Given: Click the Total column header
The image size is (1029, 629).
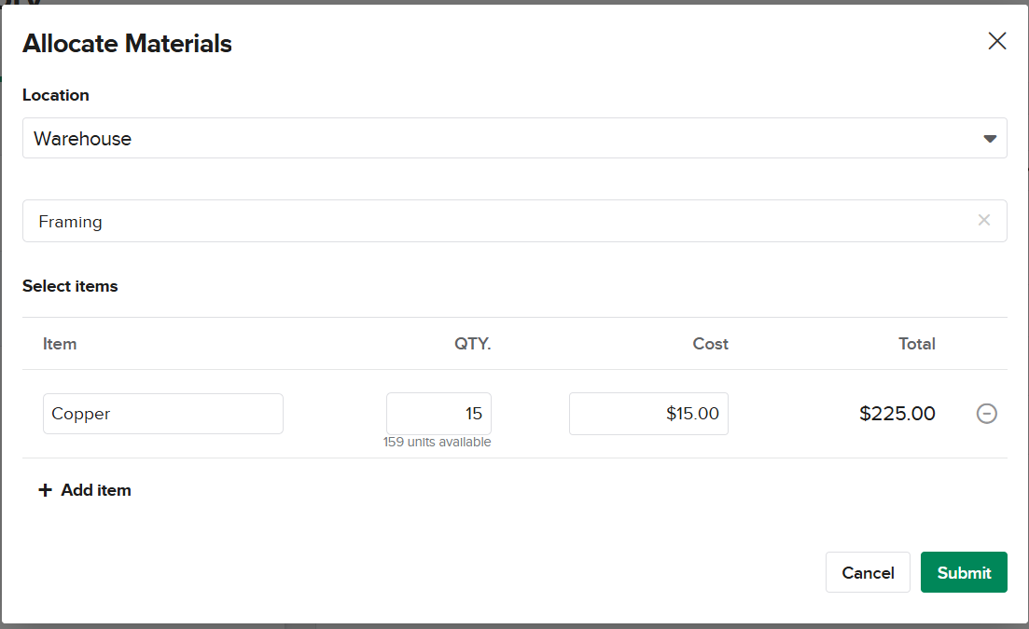Looking at the screenshot, I should pyautogui.click(x=916, y=344).
